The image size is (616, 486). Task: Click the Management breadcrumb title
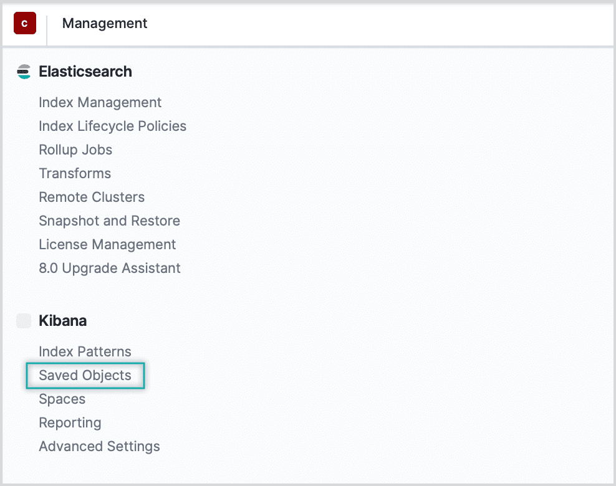(x=105, y=23)
